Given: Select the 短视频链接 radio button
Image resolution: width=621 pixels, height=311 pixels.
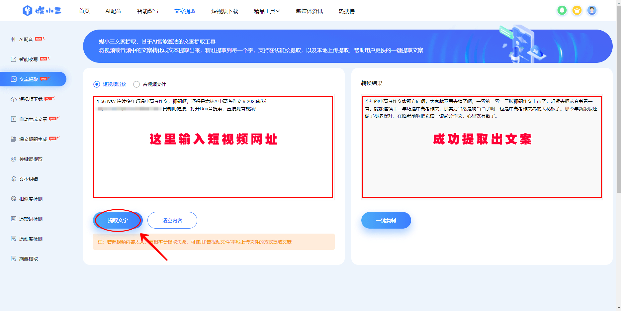Looking at the screenshot, I should tap(97, 84).
